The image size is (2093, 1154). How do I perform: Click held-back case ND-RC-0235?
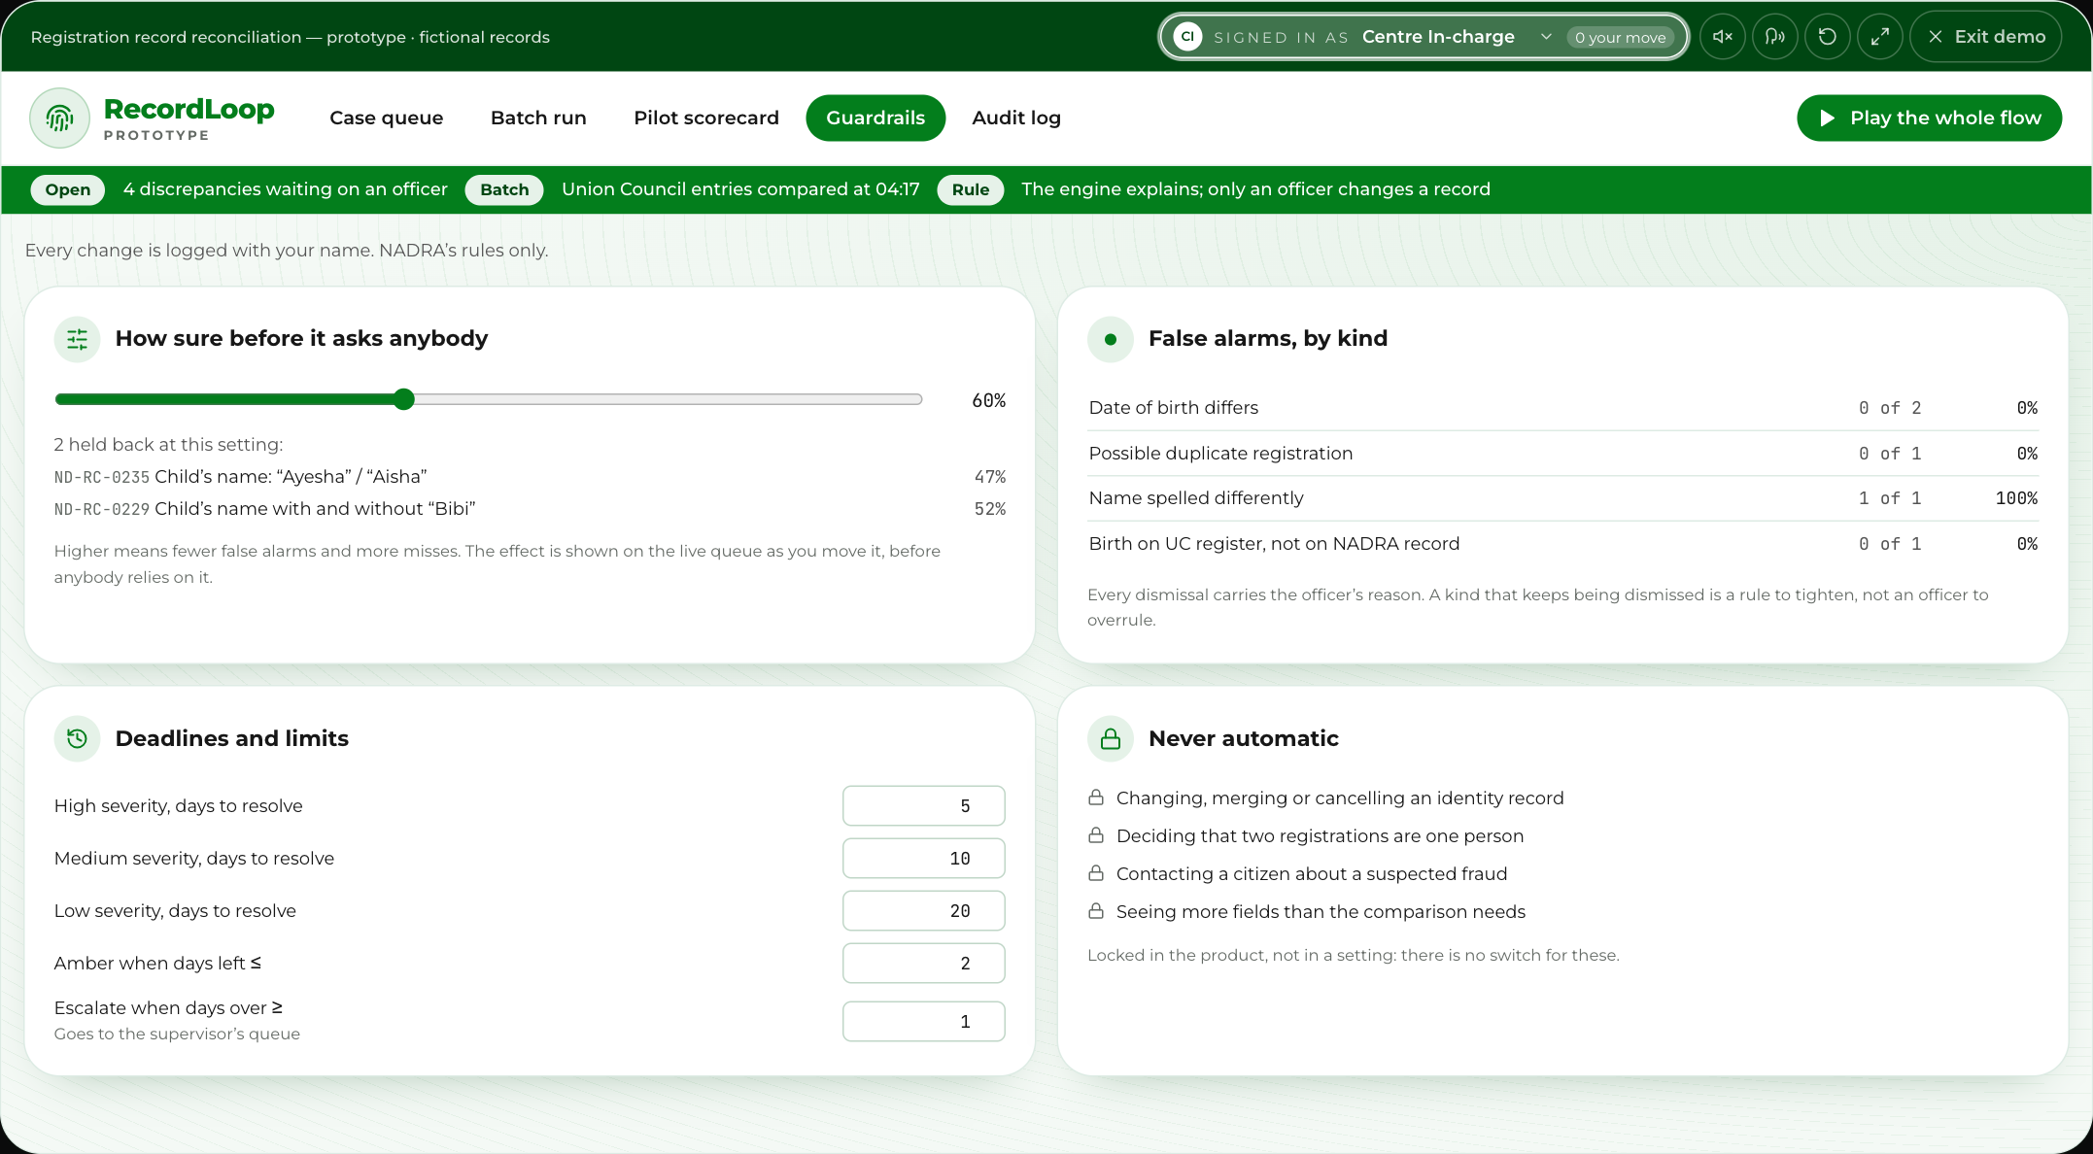coord(530,477)
